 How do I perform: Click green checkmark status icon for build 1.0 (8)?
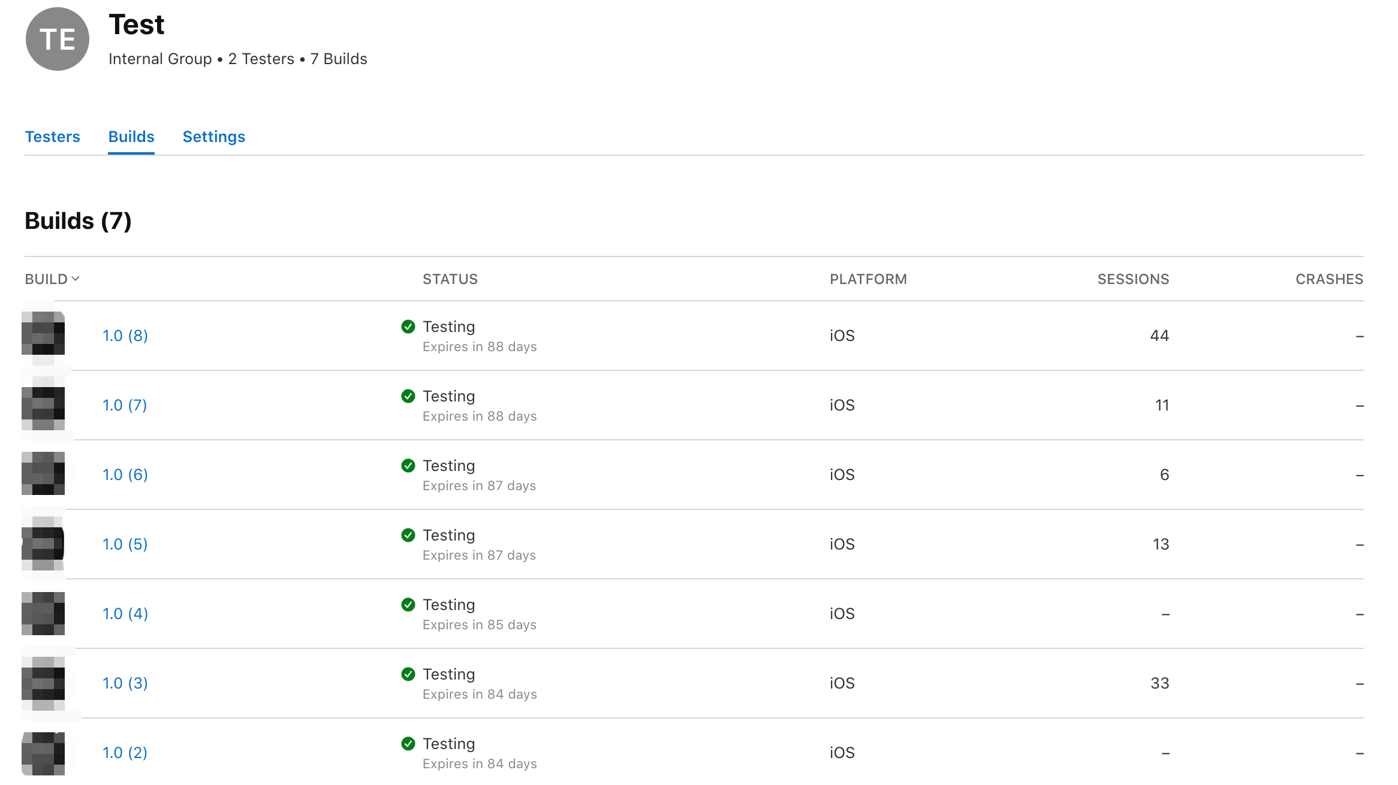(x=408, y=327)
